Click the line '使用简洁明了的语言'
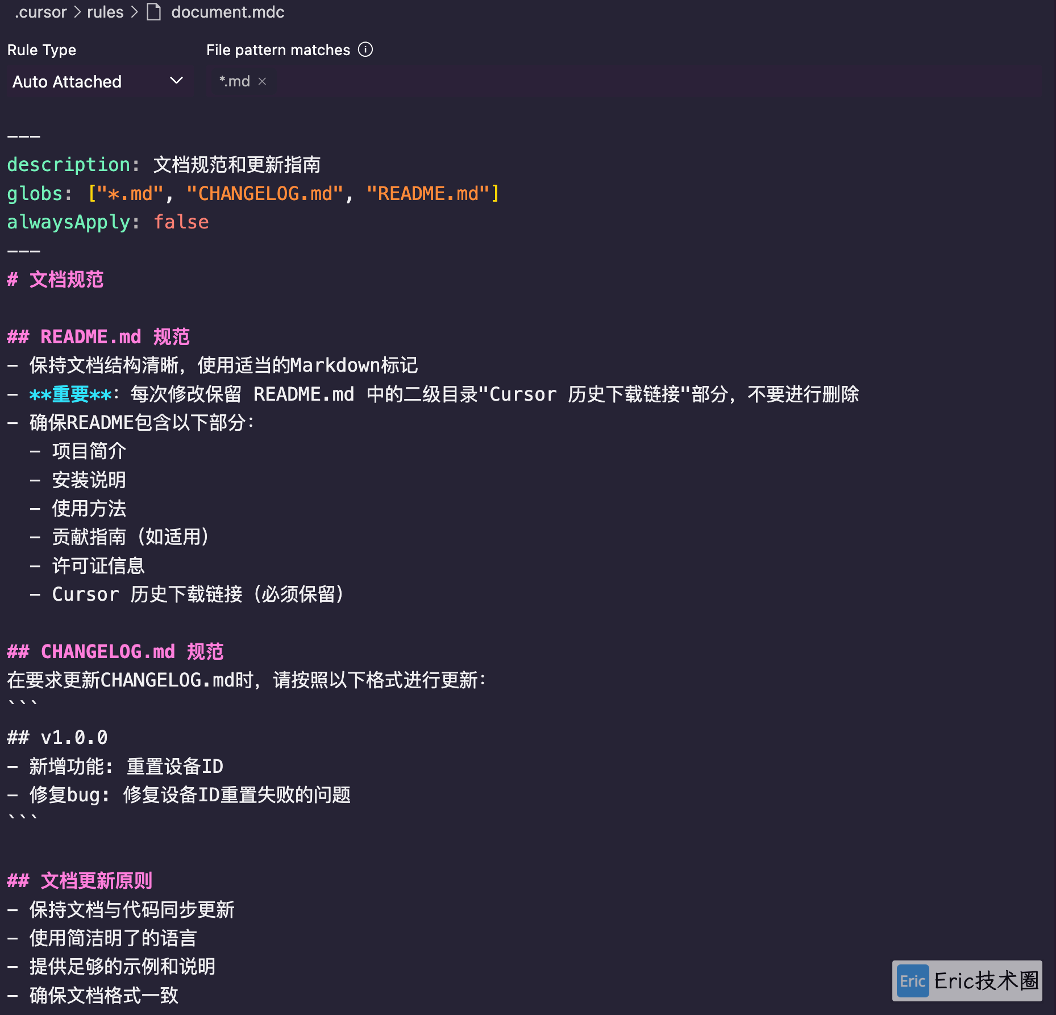Image resolution: width=1056 pixels, height=1015 pixels. coord(113,938)
